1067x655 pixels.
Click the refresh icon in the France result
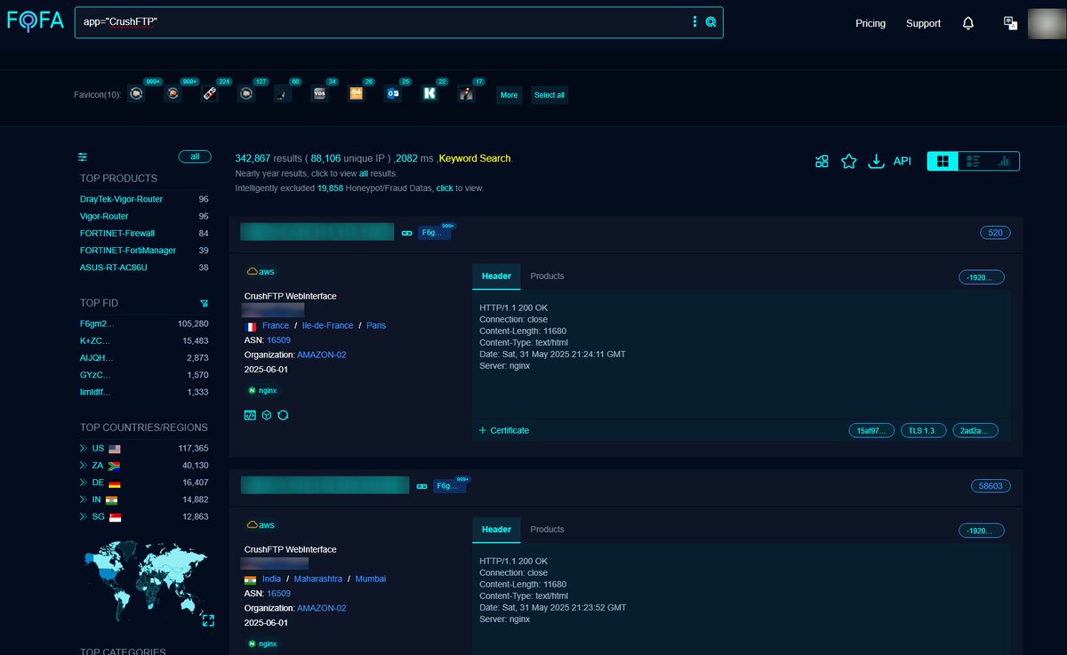[283, 415]
